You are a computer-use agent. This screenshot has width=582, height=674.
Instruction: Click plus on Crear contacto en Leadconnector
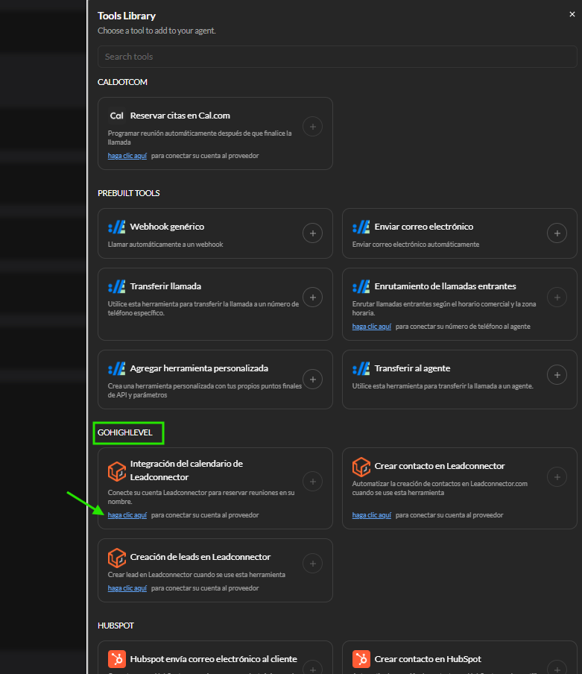[557, 477]
